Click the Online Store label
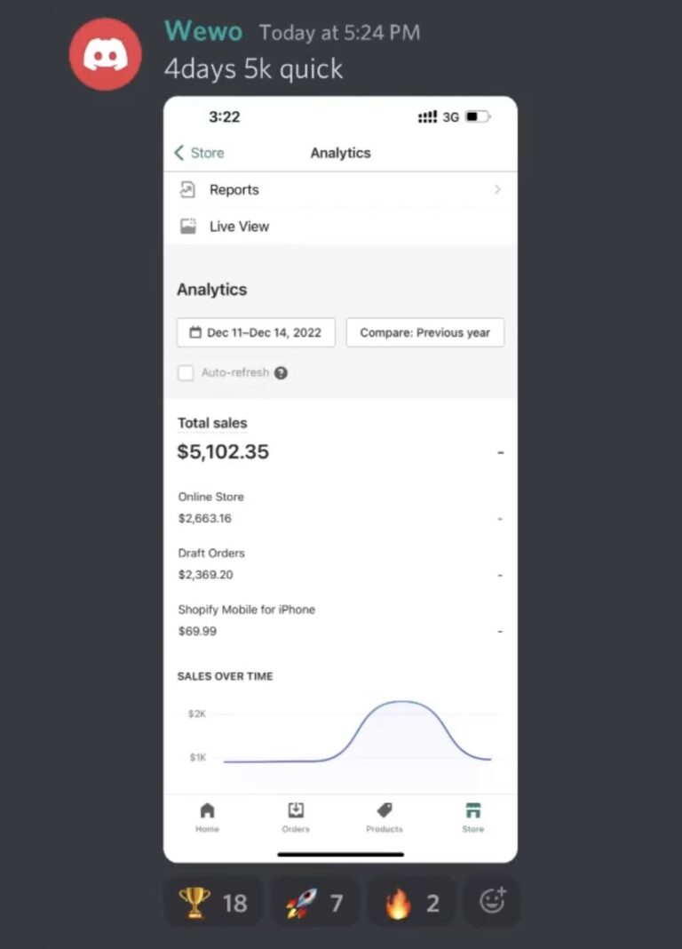Screen dimensions: 682x949 [x=211, y=497]
